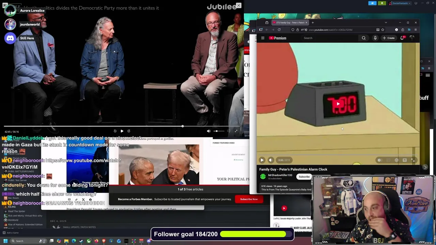436x245 pixels.
Task: Select the Family Guy browser tab
Action: (x=290, y=22)
